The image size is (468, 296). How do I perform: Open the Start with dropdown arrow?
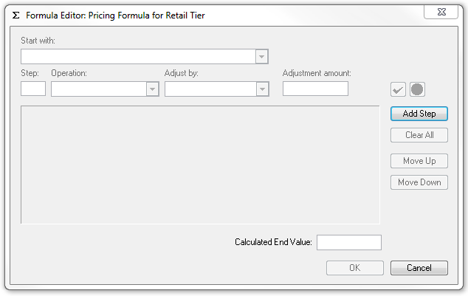click(261, 57)
